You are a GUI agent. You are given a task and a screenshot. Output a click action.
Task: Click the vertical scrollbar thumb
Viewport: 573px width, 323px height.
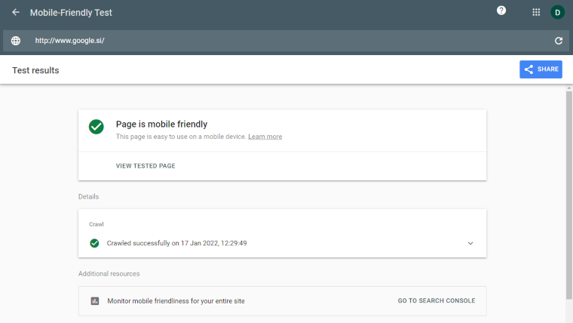click(569, 195)
